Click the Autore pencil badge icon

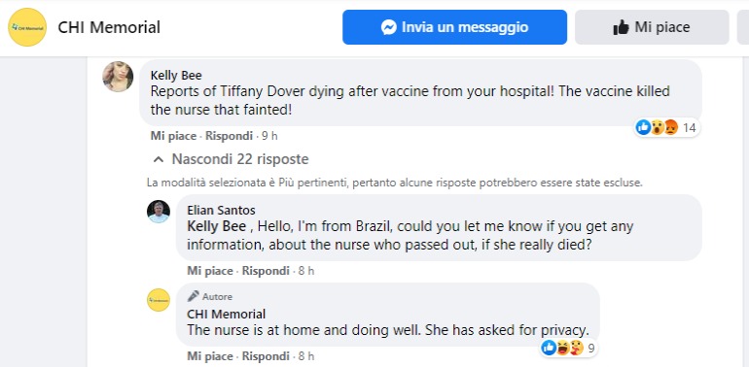pos(193,296)
